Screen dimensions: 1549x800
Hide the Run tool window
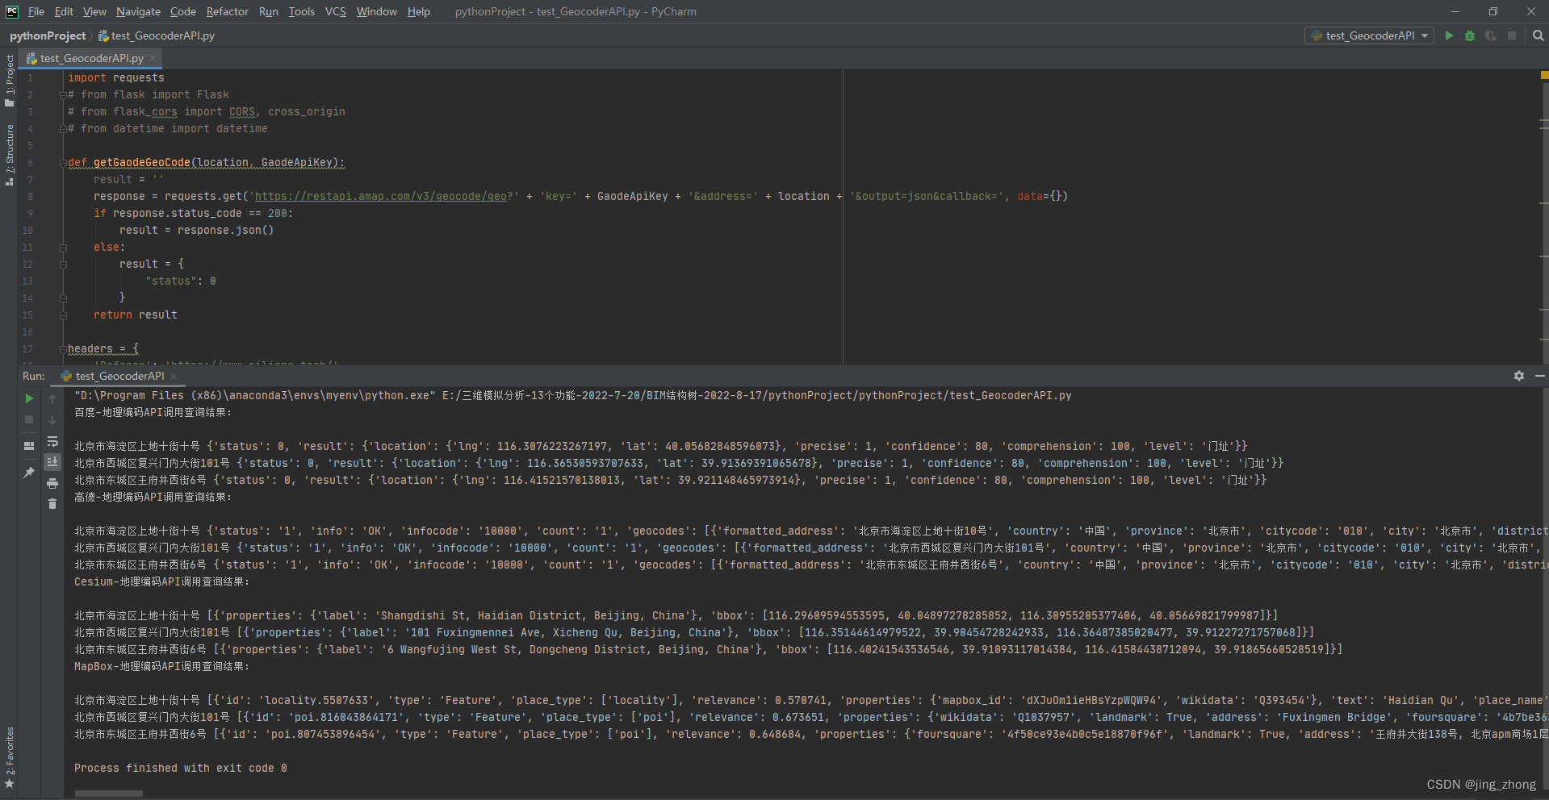tap(1539, 376)
